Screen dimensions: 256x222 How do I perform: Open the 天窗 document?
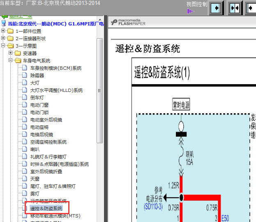pyautogui.click(x=35, y=179)
